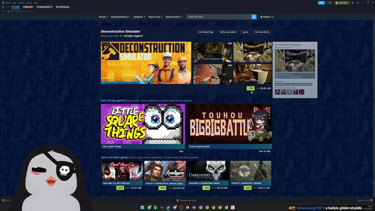Screen dimensions: 375x211
Task: Open the Games menu
Action: pyautogui.click(x=29, y=3)
